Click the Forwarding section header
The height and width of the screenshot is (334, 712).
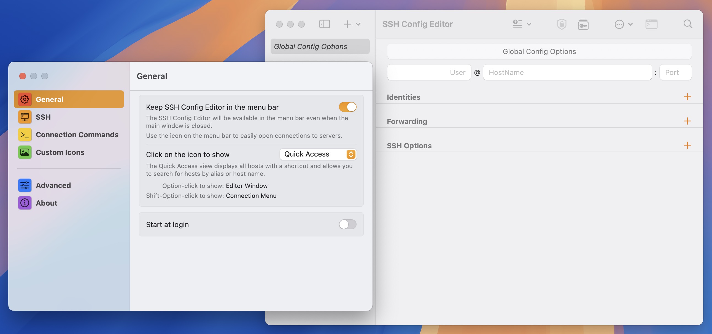coord(407,121)
